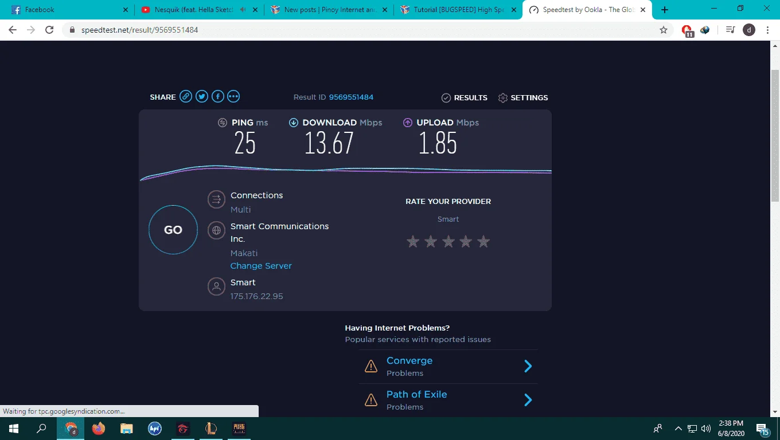The image size is (780, 440).
Task: View site information lock icon
Action: pos(72,30)
